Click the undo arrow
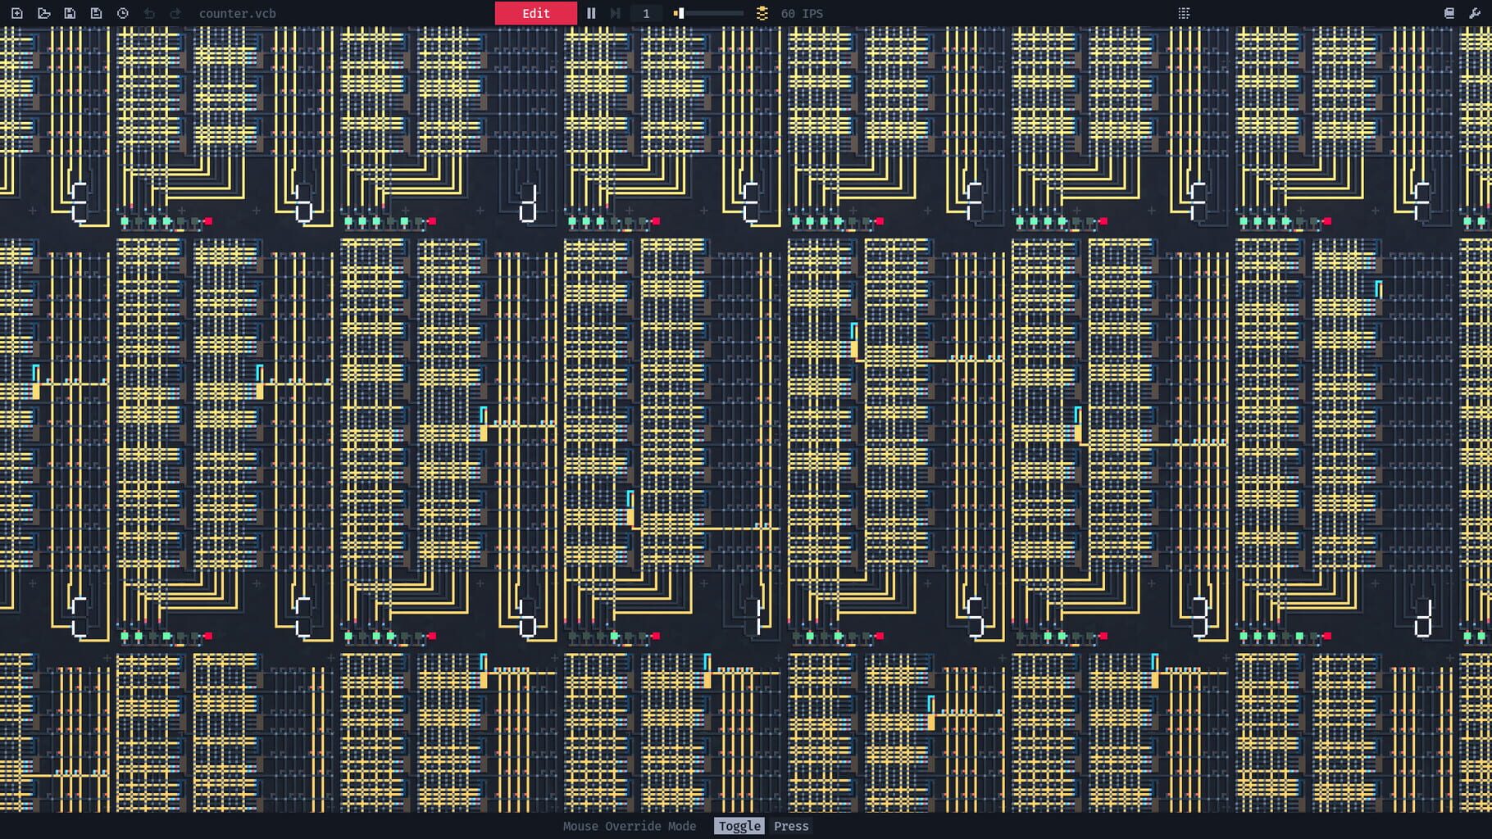This screenshot has height=839, width=1492. click(148, 13)
